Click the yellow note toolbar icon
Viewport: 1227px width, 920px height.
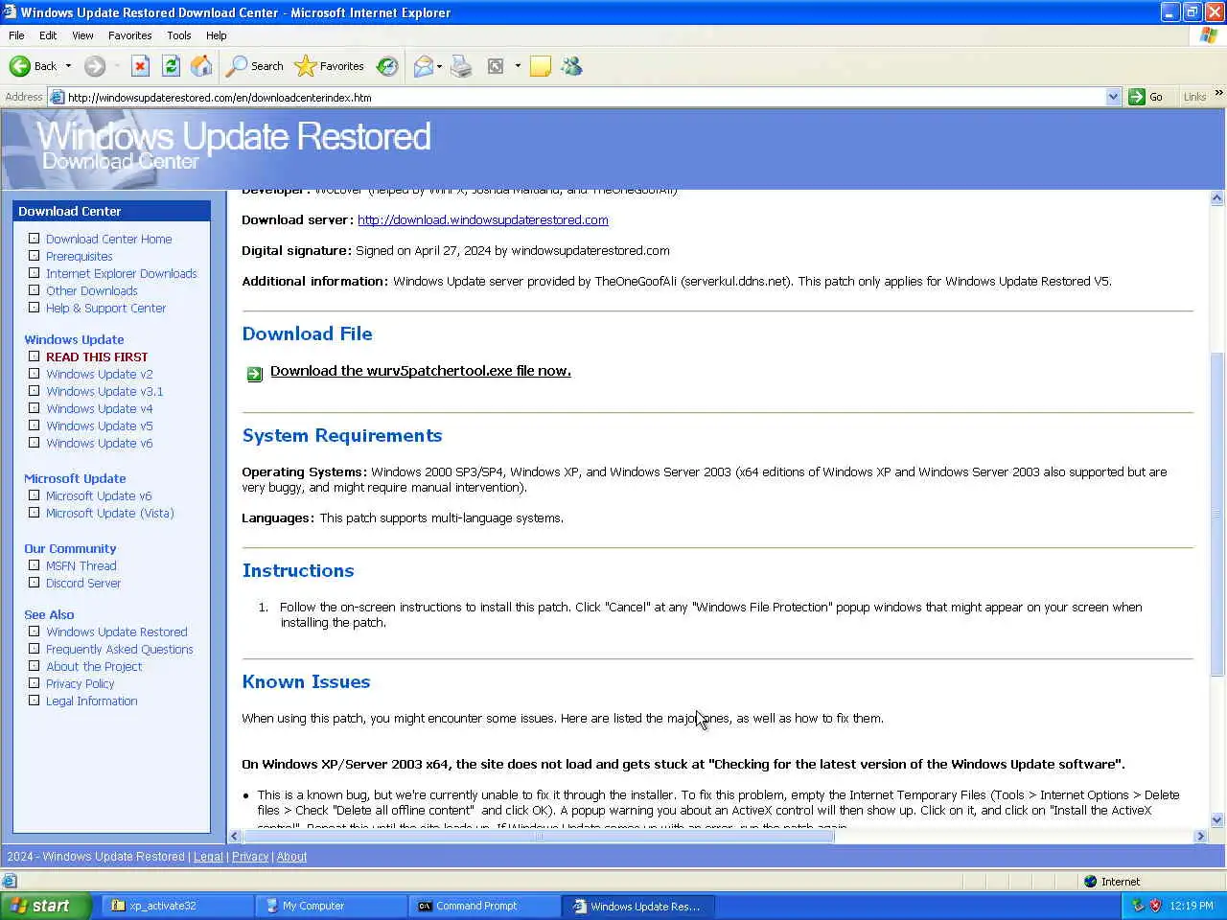(x=541, y=66)
